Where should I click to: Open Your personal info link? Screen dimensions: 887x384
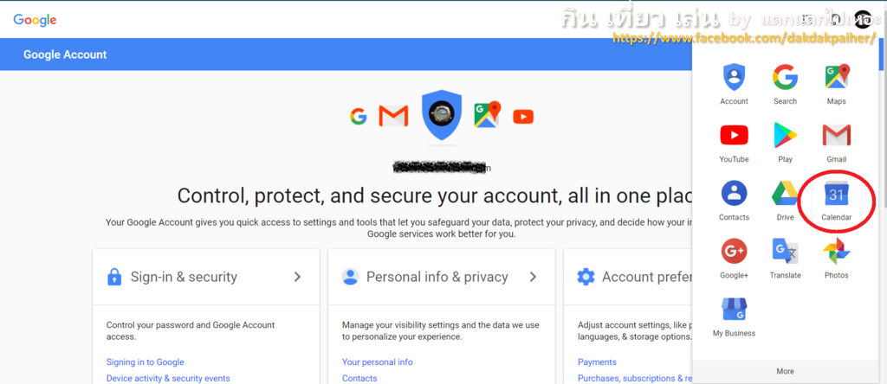click(378, 362)
